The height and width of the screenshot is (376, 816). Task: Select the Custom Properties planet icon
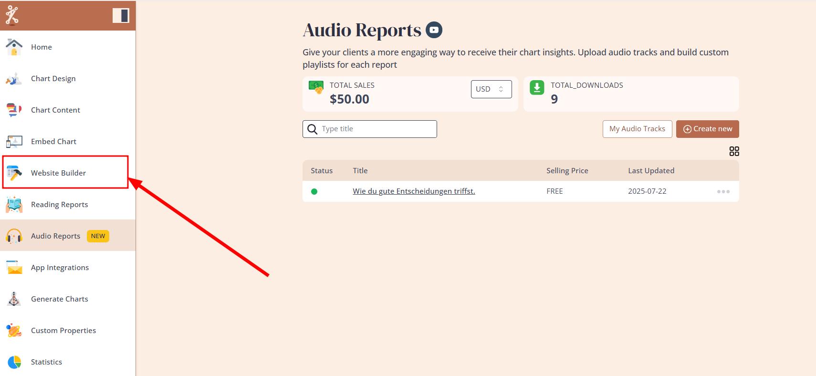click(x=14, y=331)
